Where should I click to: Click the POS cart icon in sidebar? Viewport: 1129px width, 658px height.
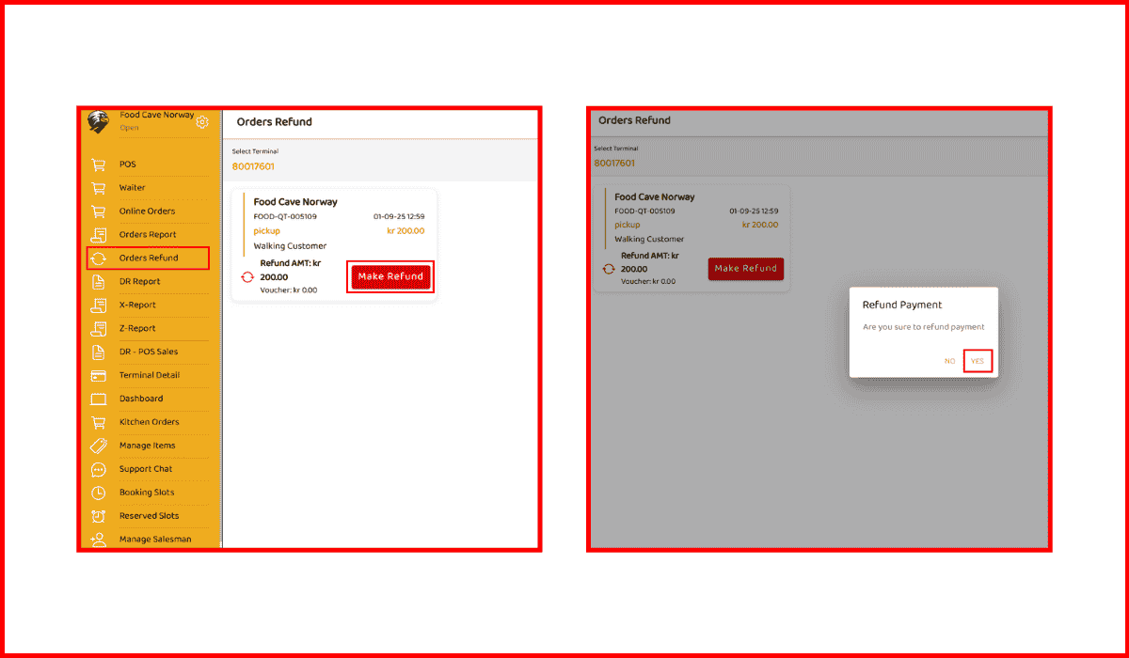click(98, 164)
